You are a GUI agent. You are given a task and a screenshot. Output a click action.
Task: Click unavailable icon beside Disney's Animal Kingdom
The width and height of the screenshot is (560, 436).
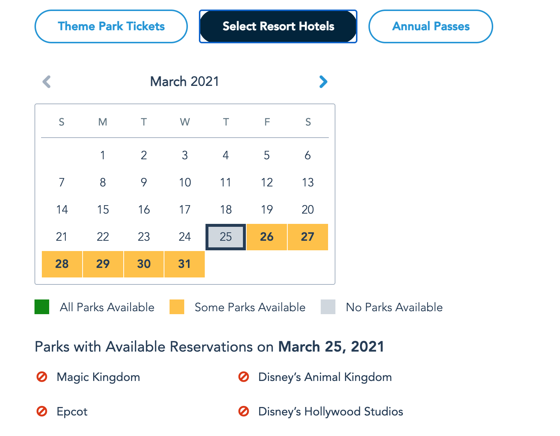[244, 377]
